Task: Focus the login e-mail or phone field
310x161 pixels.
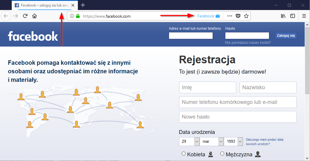Action: pyautogui.click(x=191, y=36)
